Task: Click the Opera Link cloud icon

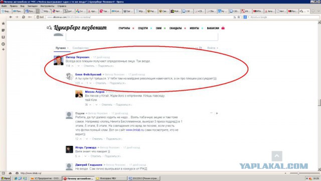Action: click(10, 173)
